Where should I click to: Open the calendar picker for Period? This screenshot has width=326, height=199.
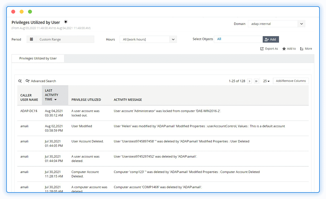click(x=32, y=39)
